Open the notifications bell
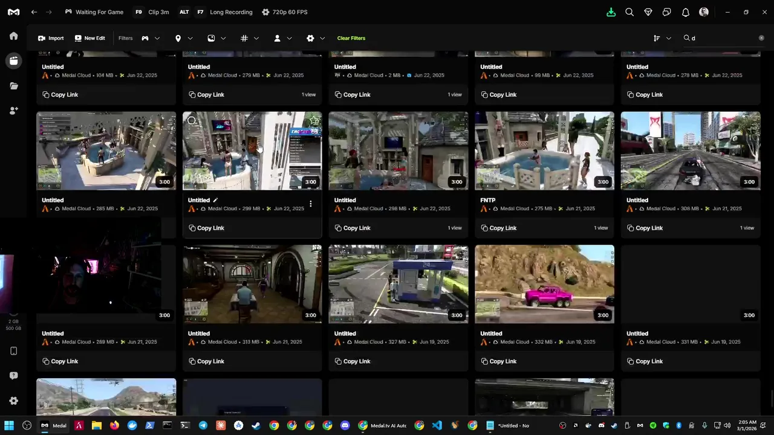The width and height of the screenshot is (774, 435). [686, 12]
